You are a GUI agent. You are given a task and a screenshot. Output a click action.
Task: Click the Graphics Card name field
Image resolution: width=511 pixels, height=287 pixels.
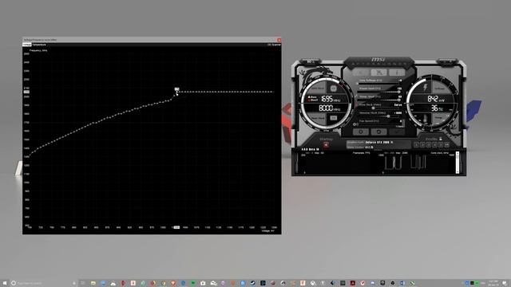pos(378,142)
